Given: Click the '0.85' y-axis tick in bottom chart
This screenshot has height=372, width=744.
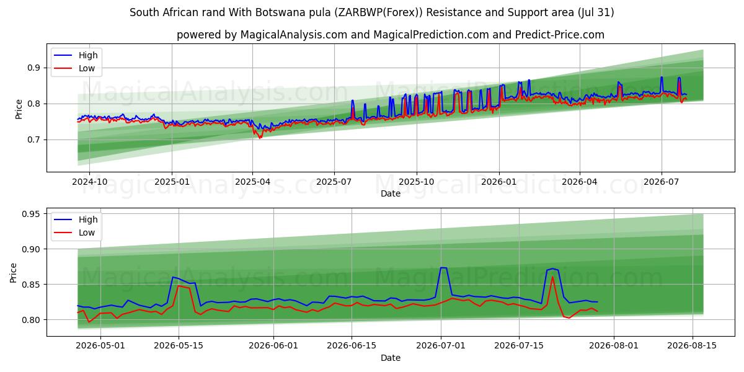Looking at the screenshot, I should pyautogui.click(x=32, y=285).
